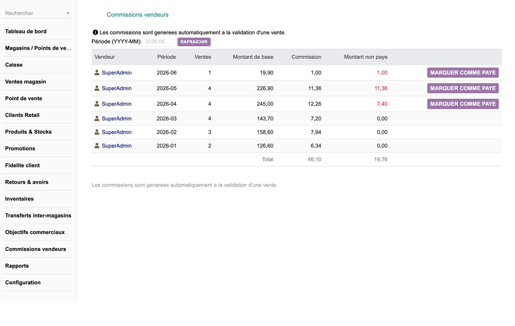Go to Transferts inter-magasins
515x326 pixels.
pyautogui.click(x=38, y=215)
